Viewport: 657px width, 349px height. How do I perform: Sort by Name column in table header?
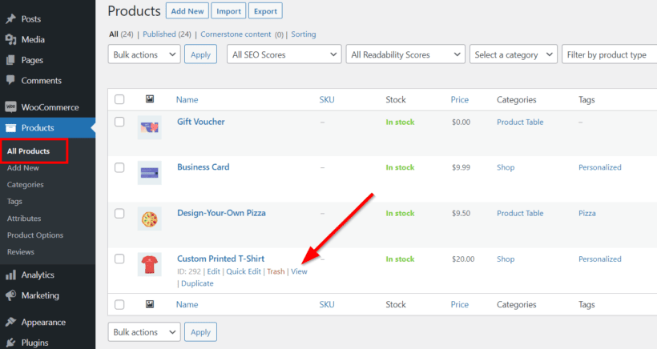tap(187, 99)
